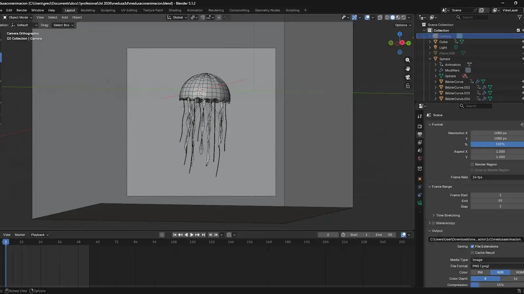Screen dimensions: 524x294
Task: Open the Playback dropdown in timeline
Action: [x=40, y=235]
